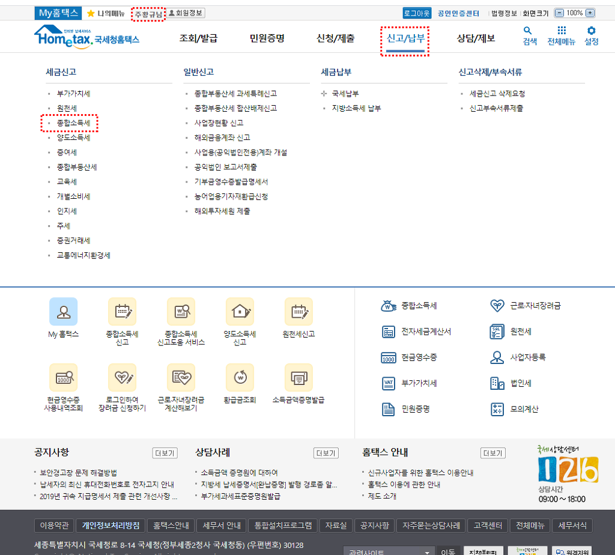The width and height of the screenshot is (615, 555).
Task: Open the My홈택스 icon shortcut
Action: [63, 311]
